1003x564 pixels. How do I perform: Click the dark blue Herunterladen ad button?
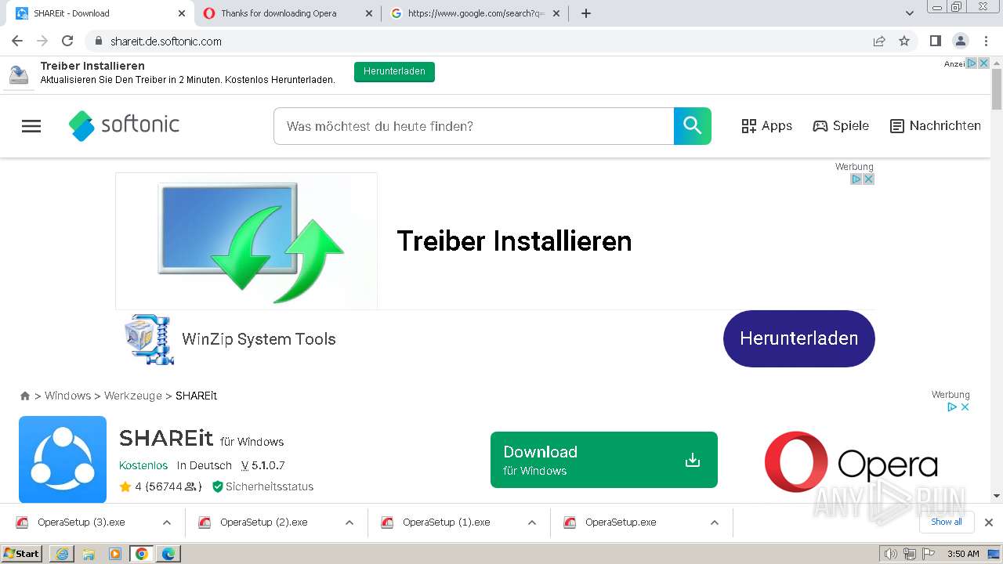pos(798,338)
